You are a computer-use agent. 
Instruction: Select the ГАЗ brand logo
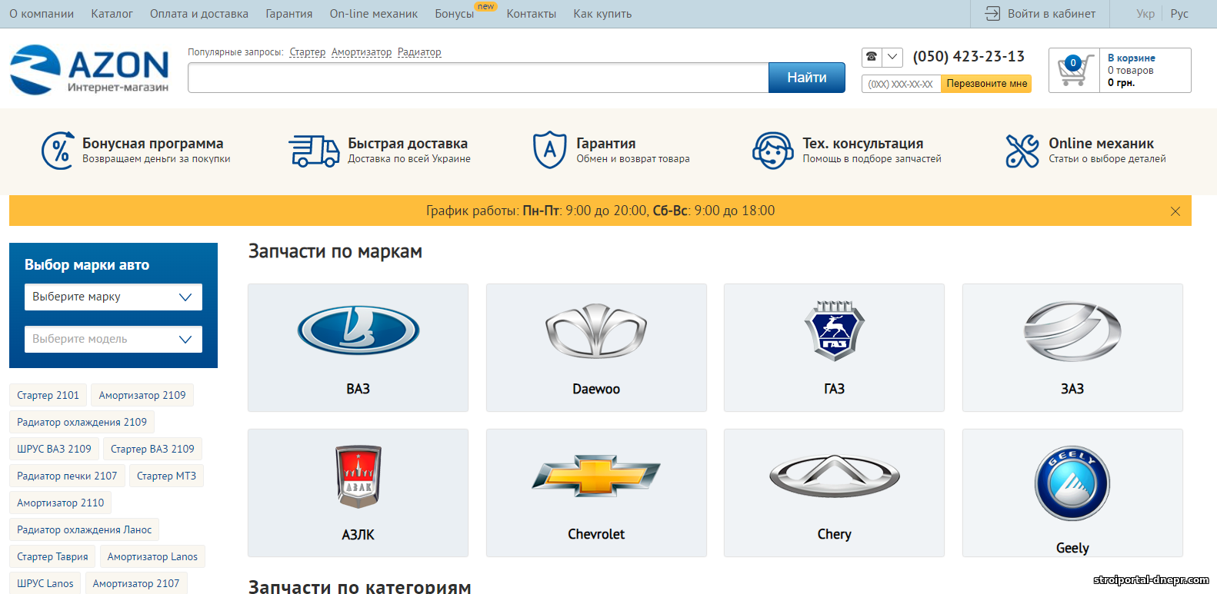[x=835, y=330]
